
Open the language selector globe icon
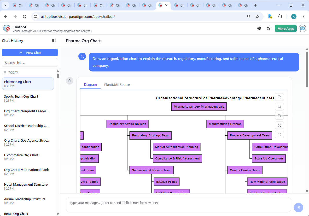point(259,28)
